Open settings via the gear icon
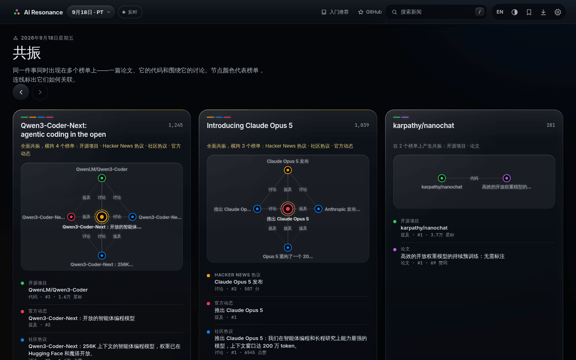The height and width of the screenshot is (360, 576). (x=558, y=12)
